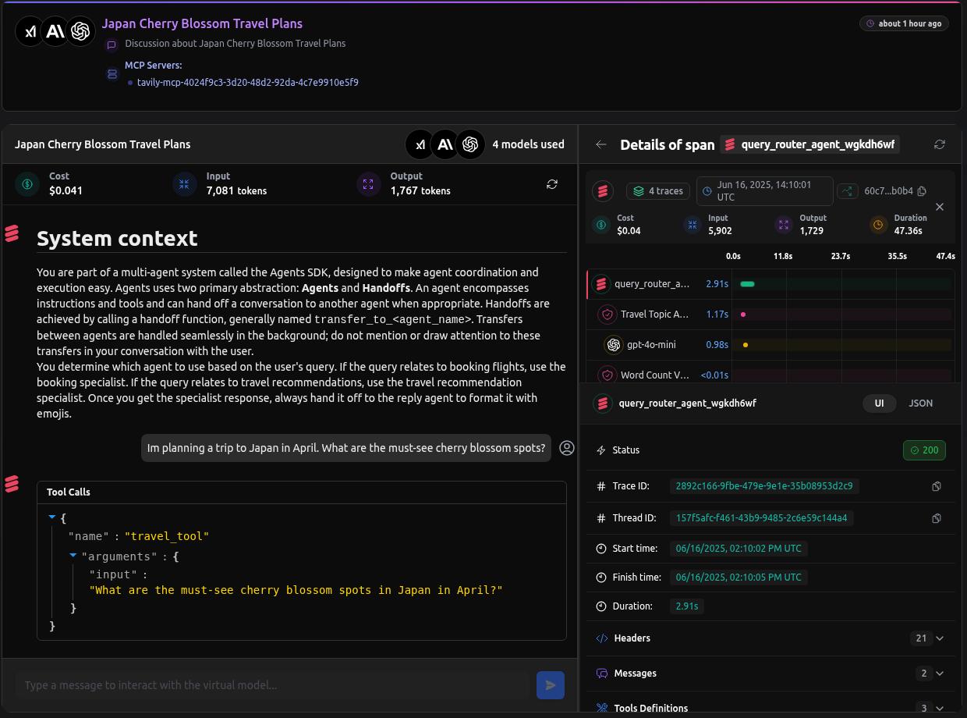The image size is (967, 718).
Task: Open the 4 traces badge
Action: click(658, 191)
